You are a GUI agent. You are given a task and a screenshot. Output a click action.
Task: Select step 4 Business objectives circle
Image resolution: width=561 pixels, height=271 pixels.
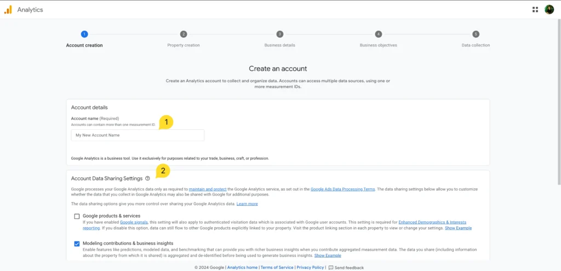tap(379, 34)
